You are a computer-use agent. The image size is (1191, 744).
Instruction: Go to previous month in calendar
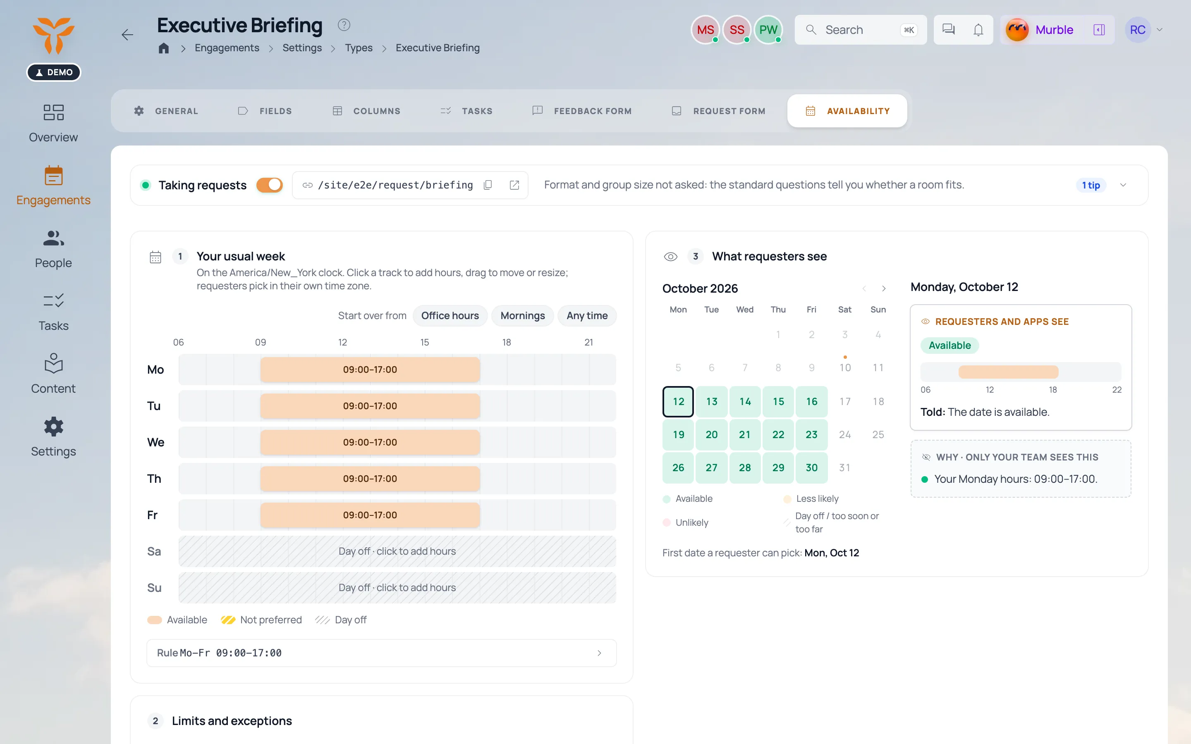tap(864, 289)
